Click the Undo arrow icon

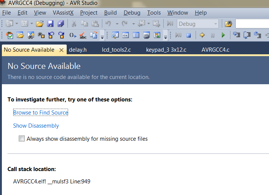108,24
